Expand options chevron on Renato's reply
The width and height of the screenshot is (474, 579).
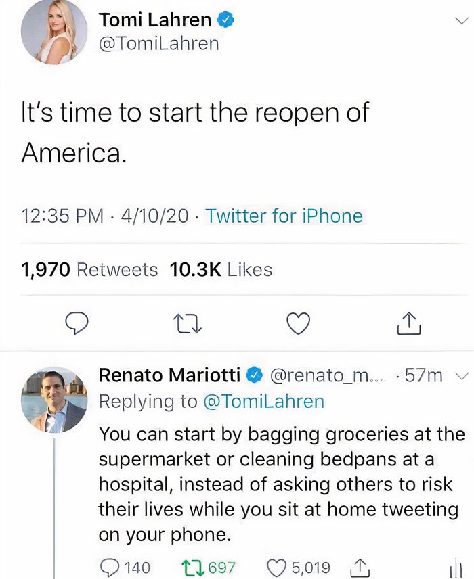click(461, 375)
